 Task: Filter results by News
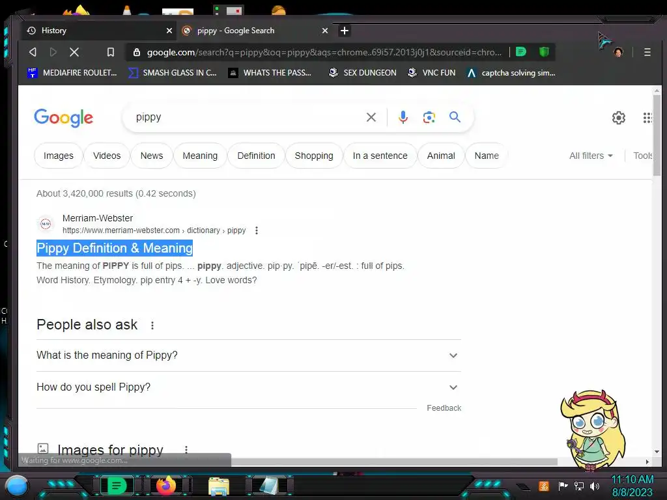[151, 156]
